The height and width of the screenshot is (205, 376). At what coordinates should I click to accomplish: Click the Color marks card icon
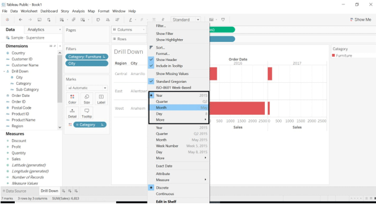coord(72,99)
